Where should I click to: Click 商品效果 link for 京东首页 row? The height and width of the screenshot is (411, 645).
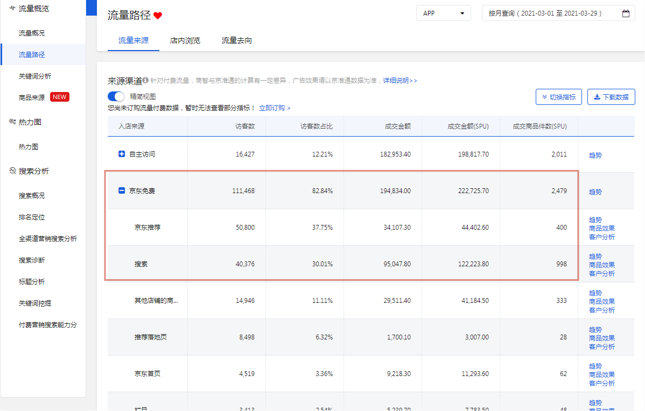[x=602, y=375]
